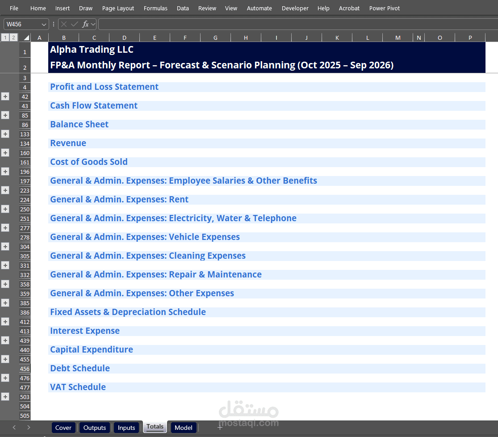This screenshot has height=437, width=498.
Task: Expand the group at row 358
Action: pyautogui.click(x=5, y=284)
